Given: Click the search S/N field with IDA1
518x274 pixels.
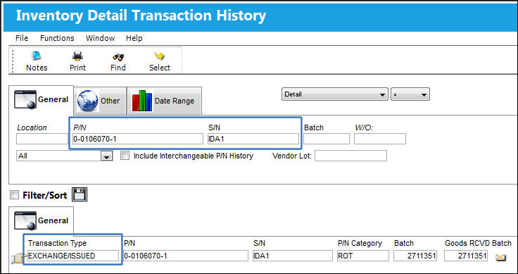Looking at the screenshot, I should click(253, 139).
